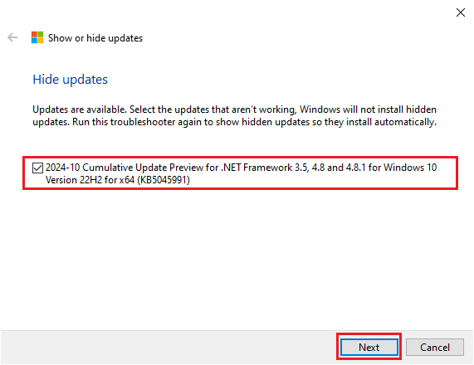474x365 pixels.
Task: Cancel the Show or hide updates troubleshooter
Action: point(435,348)
